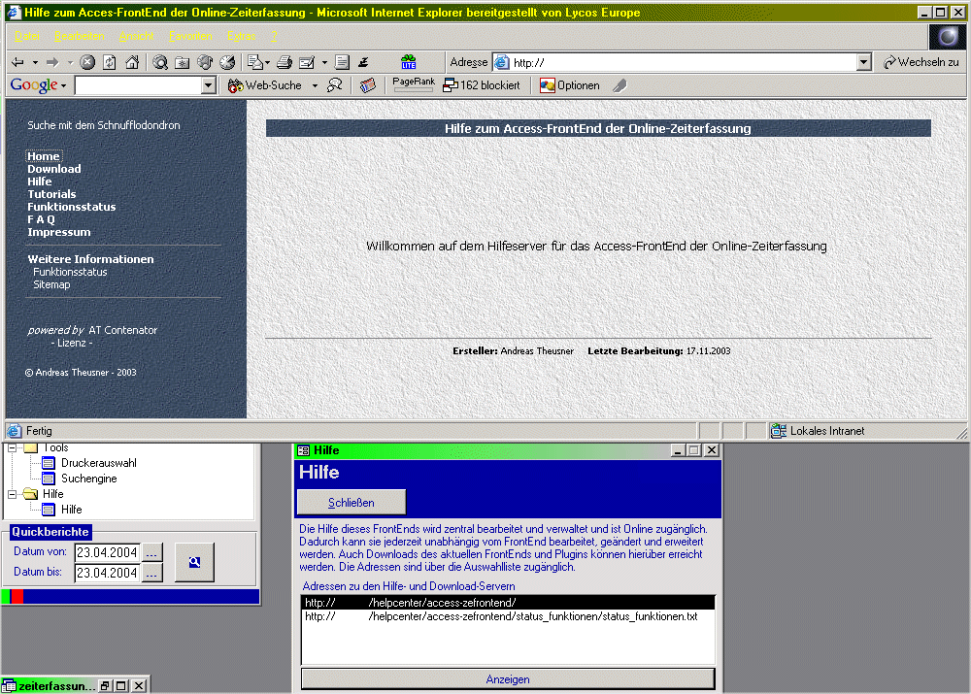Stop page loading with the Stop icon

[x=88, y=62]
